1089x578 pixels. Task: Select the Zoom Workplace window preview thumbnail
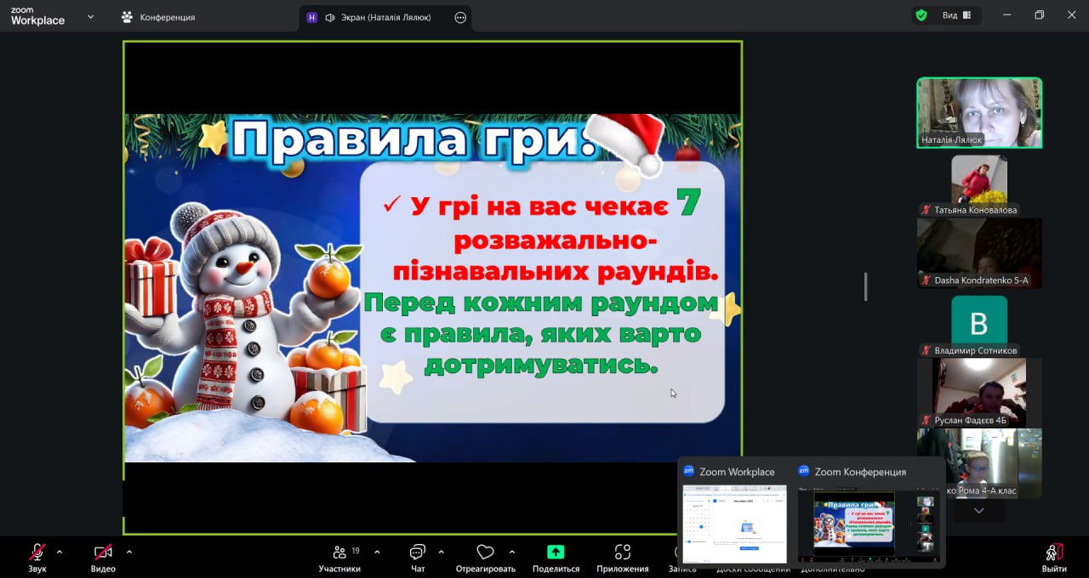pos(735,524)
